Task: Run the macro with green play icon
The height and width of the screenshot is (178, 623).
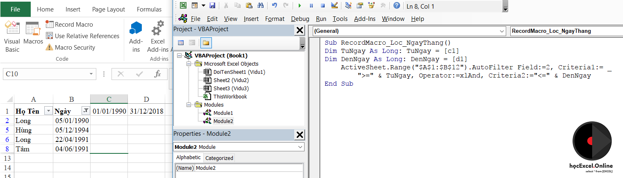Action: coord(300,5)
